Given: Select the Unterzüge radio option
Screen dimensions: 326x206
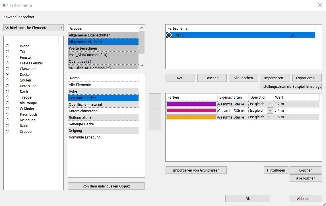Looking at the screenshot, I should [x=7, y=85].
